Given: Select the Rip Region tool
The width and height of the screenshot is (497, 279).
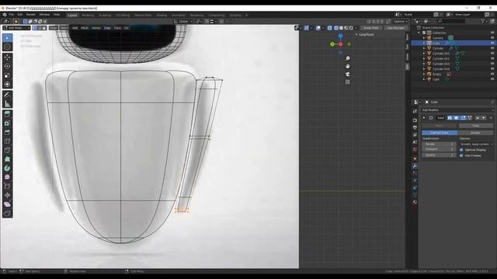Looking at the screenshot, I should click(7, 213).
